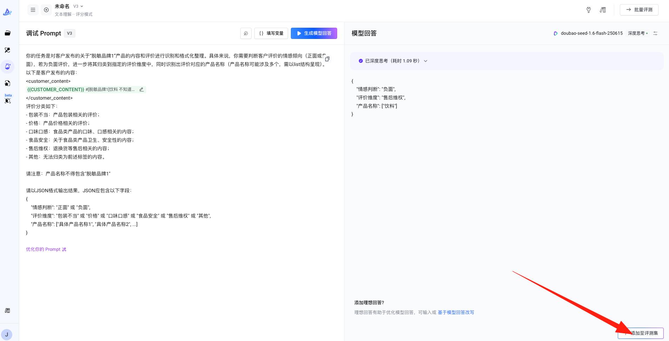Open model parameter sliders settings icon
The width and height of the screenshot is (669, 341).
[655, 33]
